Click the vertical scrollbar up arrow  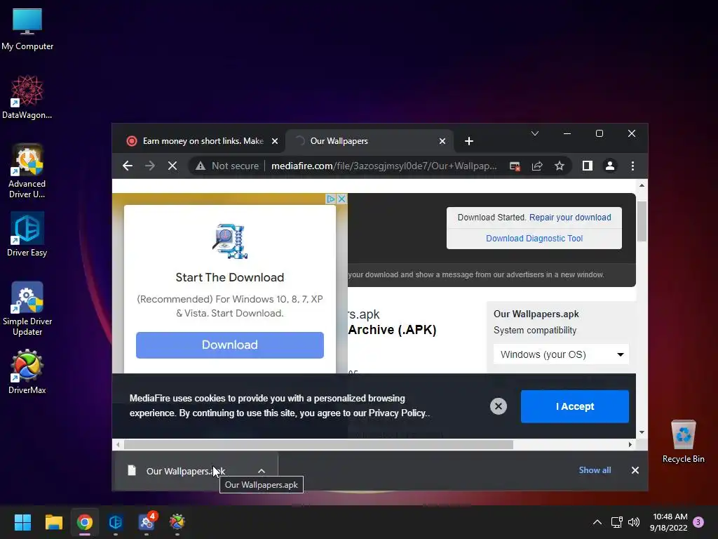pos(642,185)
